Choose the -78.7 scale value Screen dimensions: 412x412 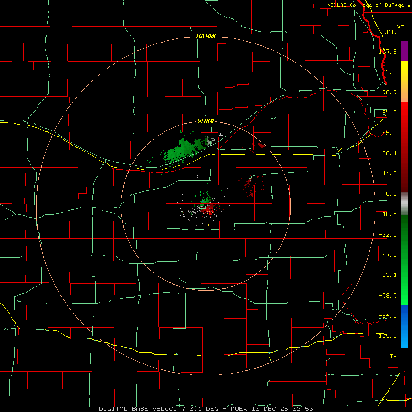tap(388, 296)
